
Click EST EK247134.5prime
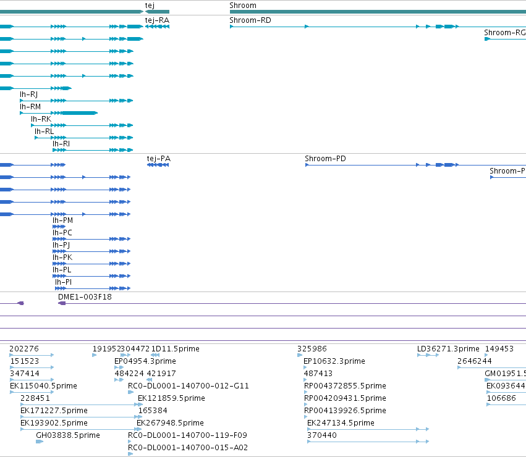341,423
